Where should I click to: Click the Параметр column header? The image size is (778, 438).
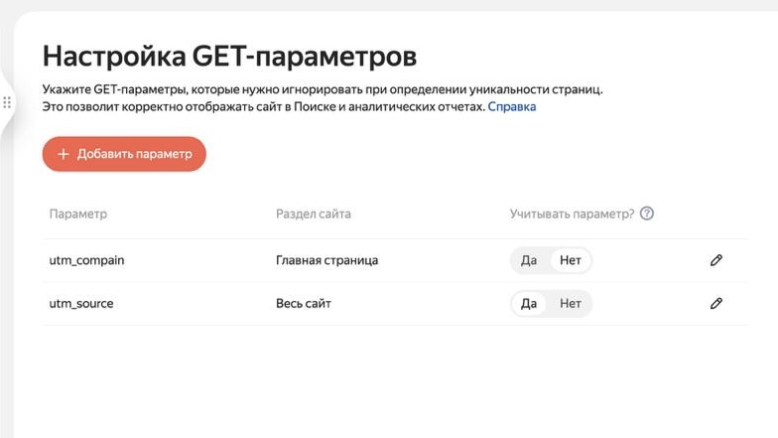pos(77,214)
